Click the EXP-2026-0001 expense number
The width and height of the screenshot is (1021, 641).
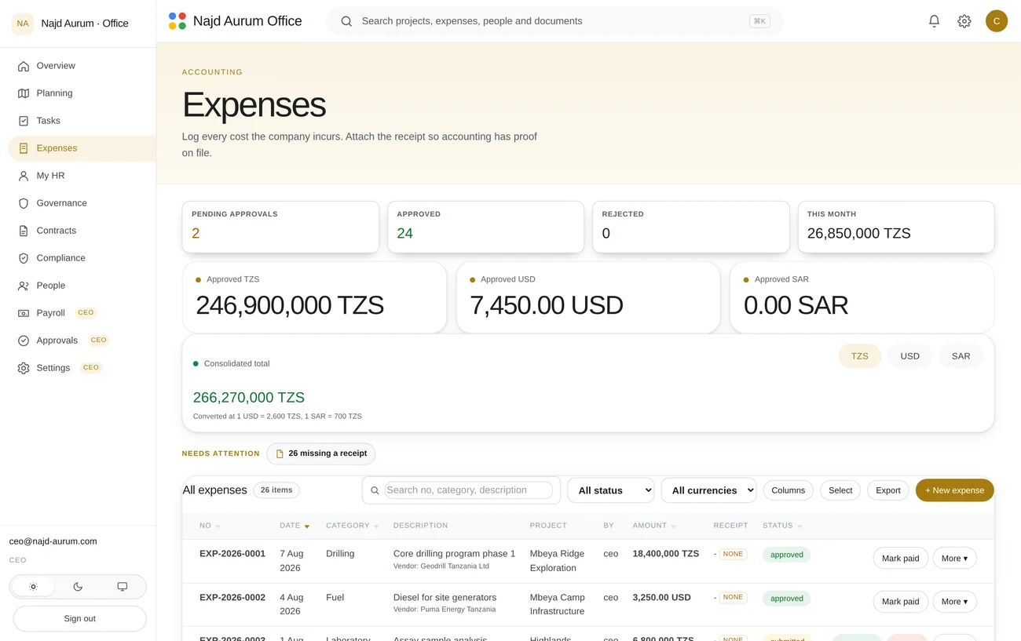point(232,554)
